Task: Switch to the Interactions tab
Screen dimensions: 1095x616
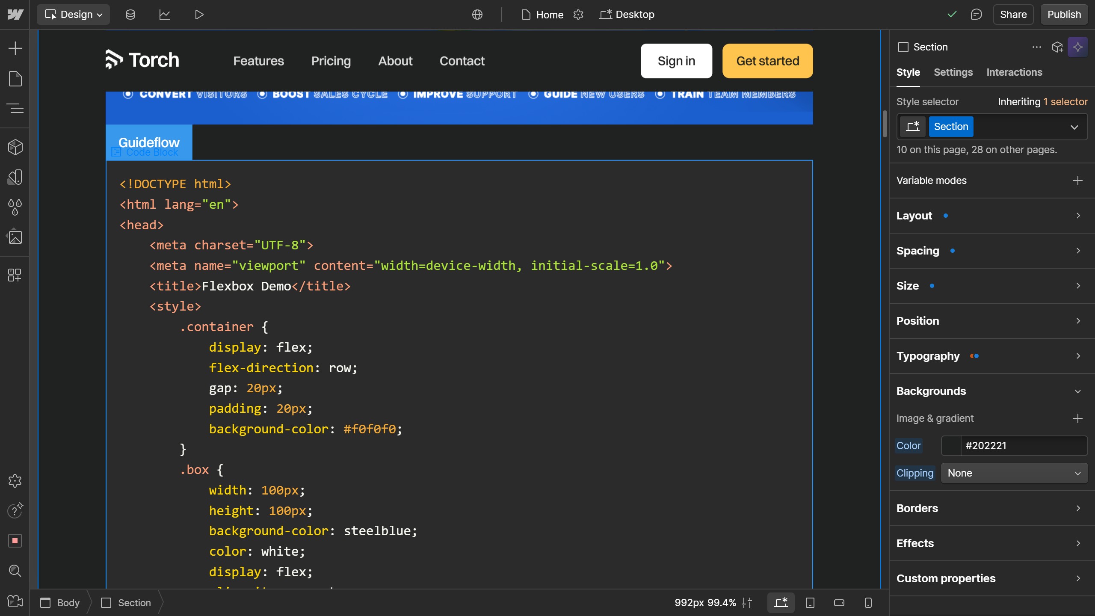Action: tap(1015, 72)
